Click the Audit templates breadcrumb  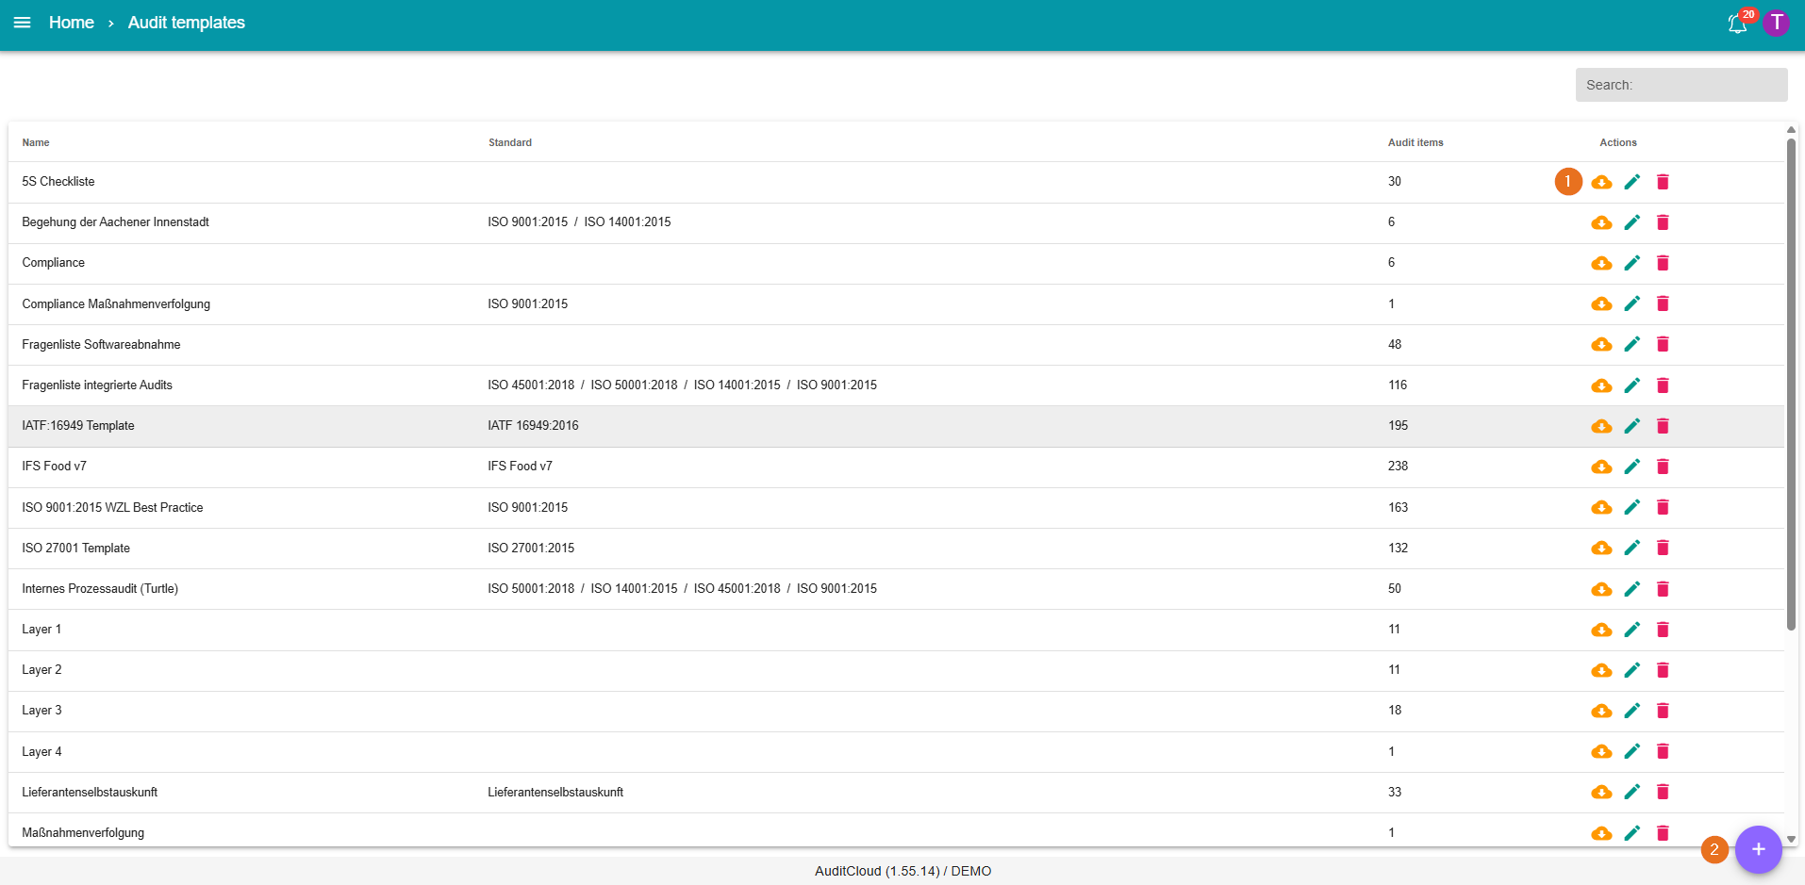tap(186, 23)
